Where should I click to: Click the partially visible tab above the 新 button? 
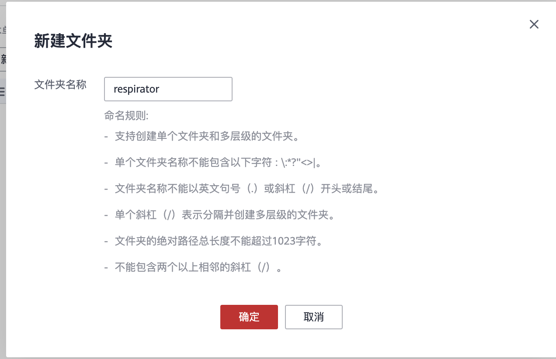pos(3,31)
